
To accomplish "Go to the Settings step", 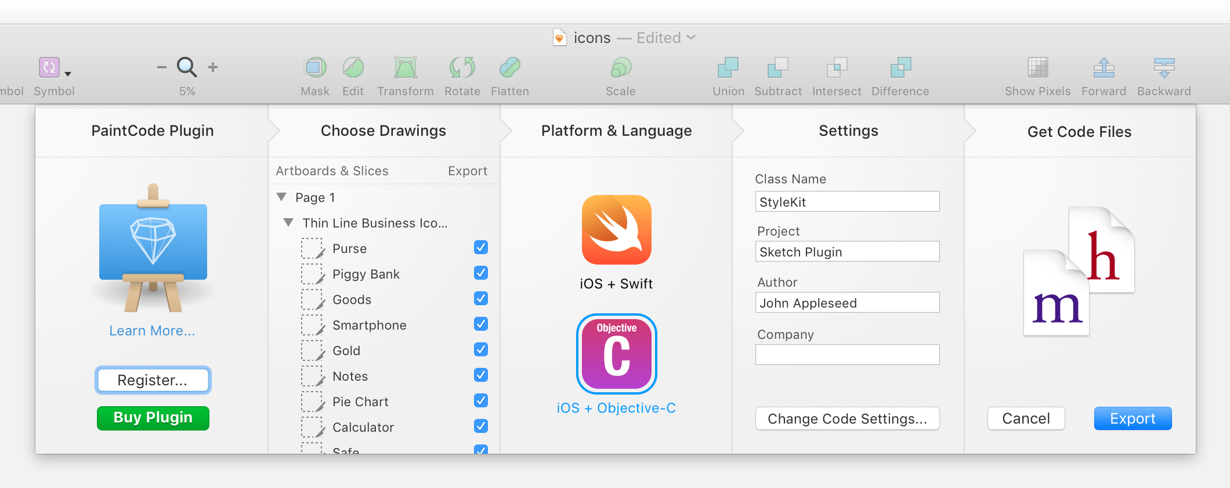I will [848, 131].
